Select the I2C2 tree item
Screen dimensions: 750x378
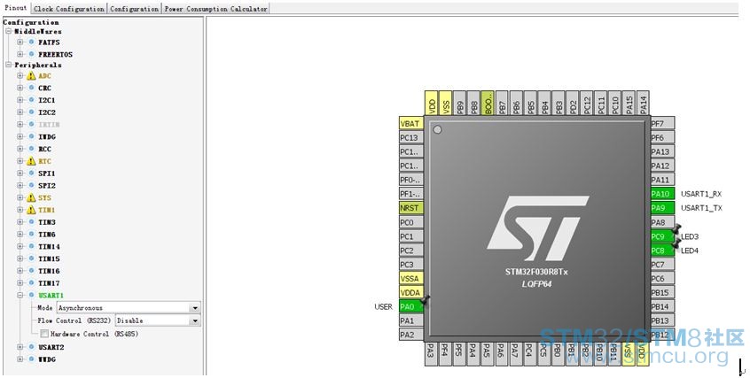coord(47,112)
